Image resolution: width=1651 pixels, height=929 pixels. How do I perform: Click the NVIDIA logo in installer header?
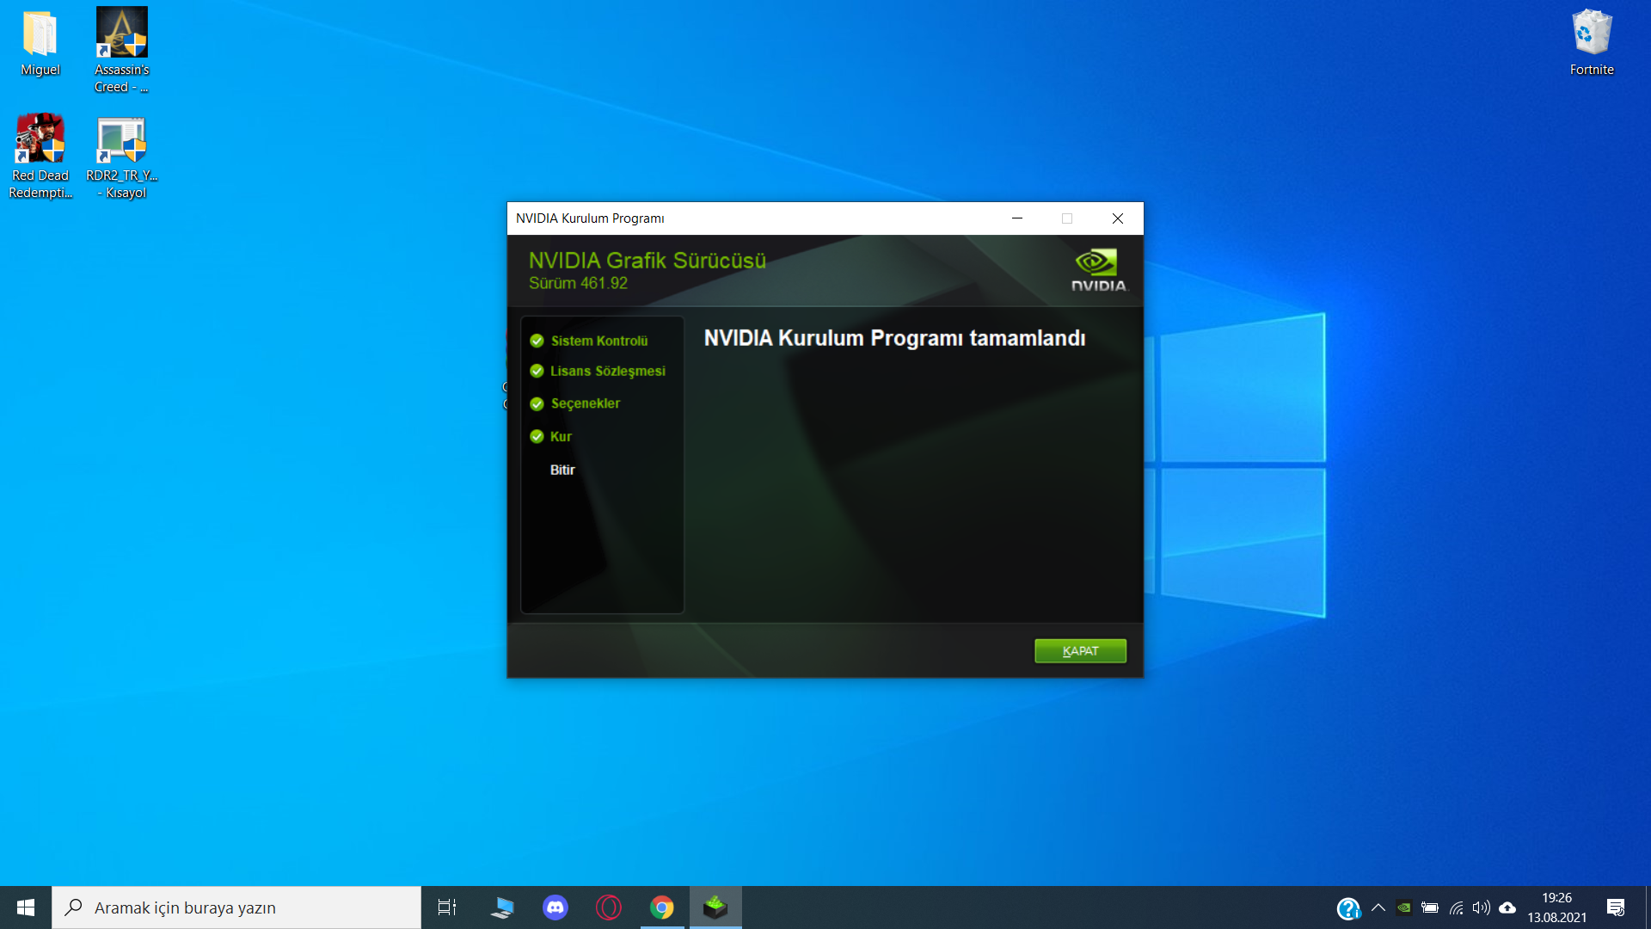[1098, 270]
